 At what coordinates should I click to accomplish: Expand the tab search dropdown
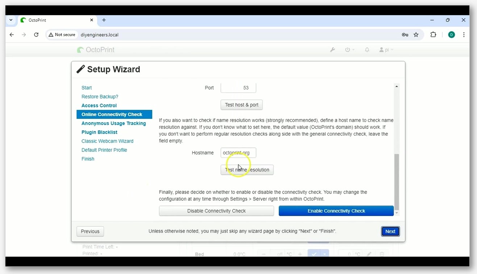(11, 20)
